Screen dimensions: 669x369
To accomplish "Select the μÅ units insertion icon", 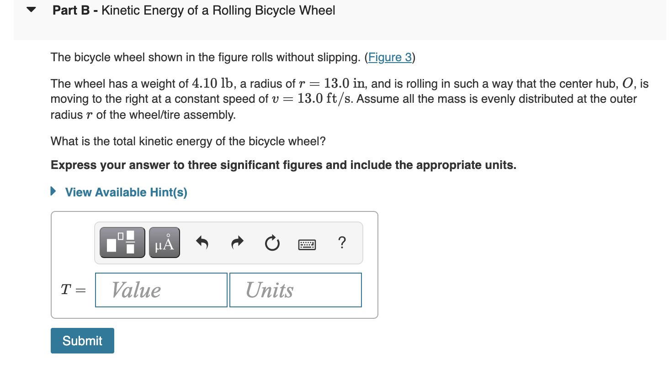I will (164, 242).
